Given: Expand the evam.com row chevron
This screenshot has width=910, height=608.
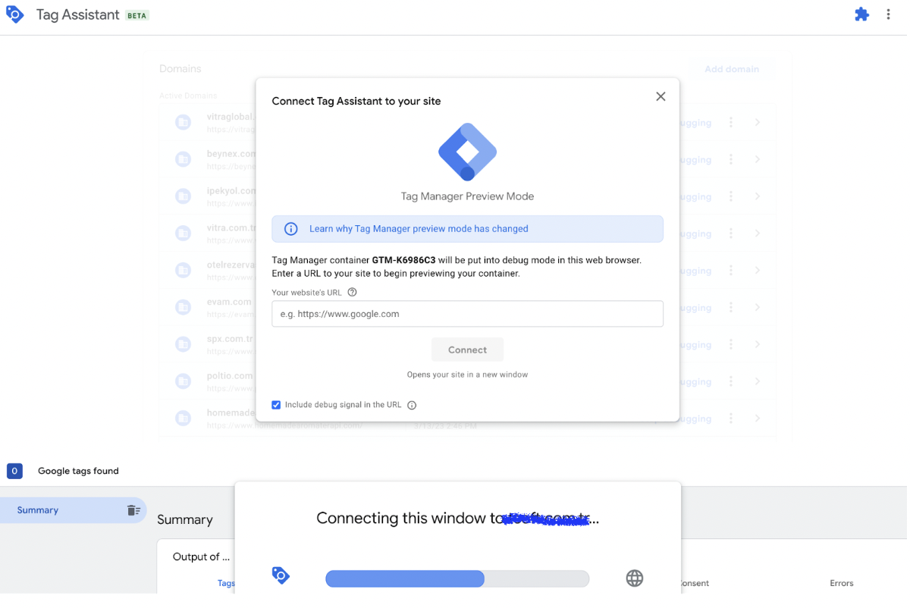Looking at the screenshot, I should point(757,307).
